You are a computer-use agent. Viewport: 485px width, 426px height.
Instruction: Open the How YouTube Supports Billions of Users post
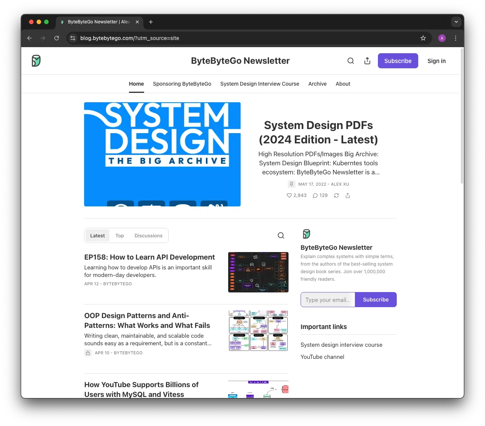141,389
